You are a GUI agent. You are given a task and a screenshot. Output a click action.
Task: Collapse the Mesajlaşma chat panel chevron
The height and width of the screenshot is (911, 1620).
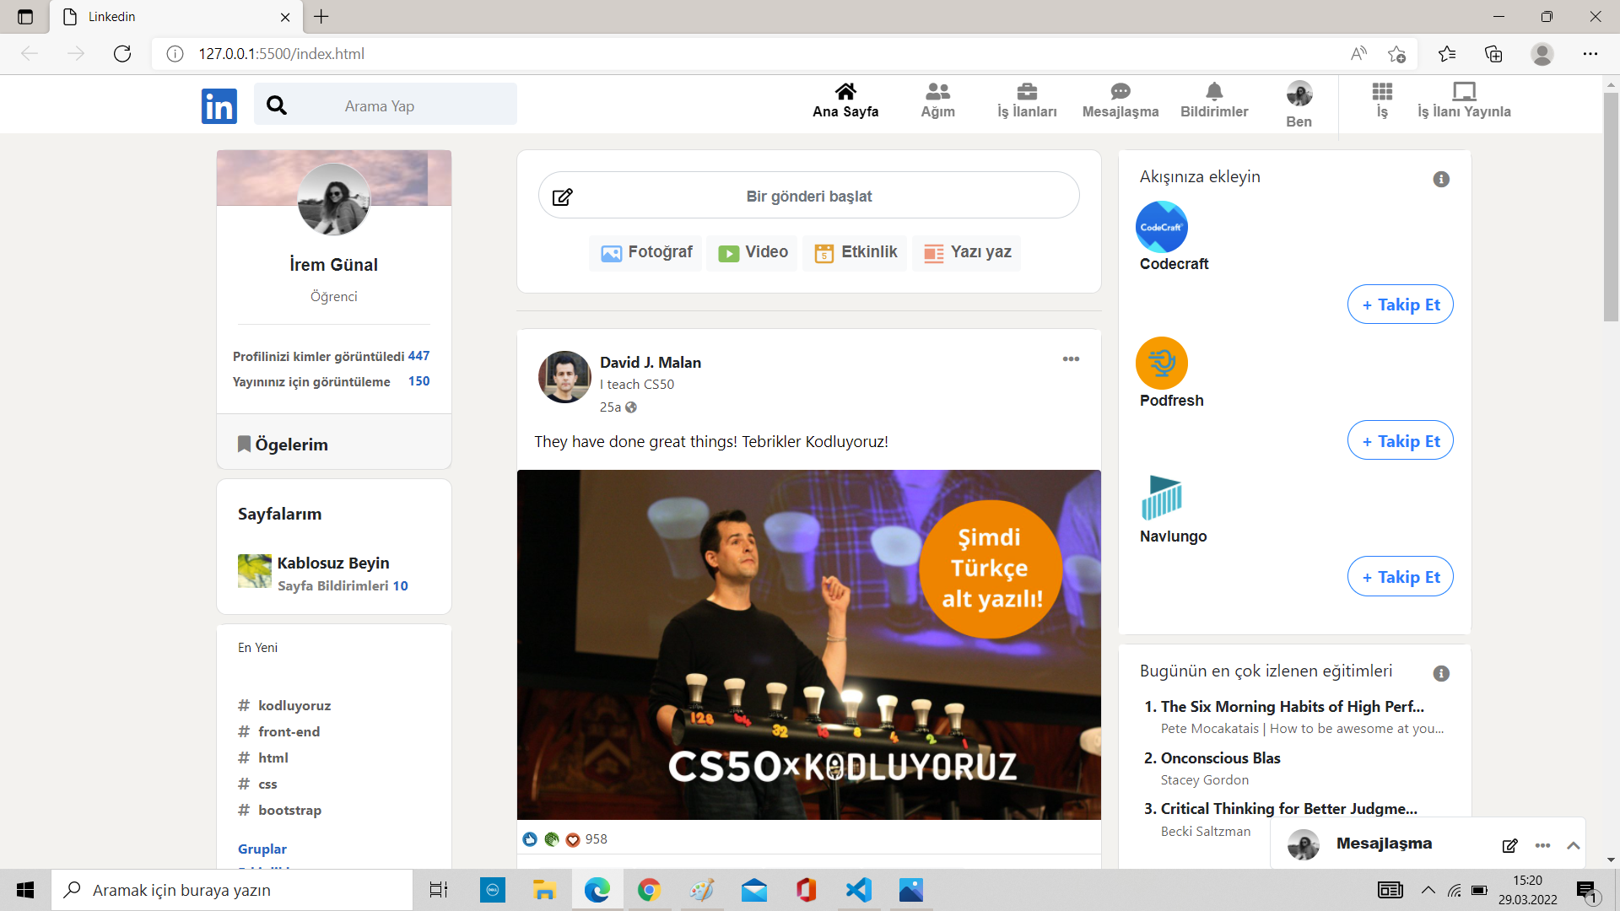[x=1574, y=845]
